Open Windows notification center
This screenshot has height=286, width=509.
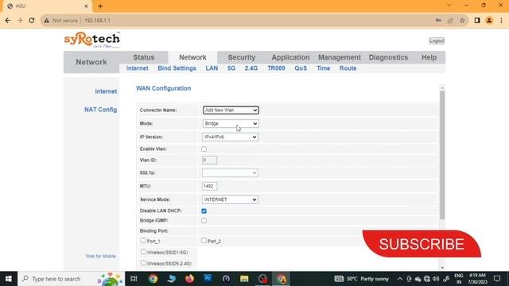(x=497, y=279)
